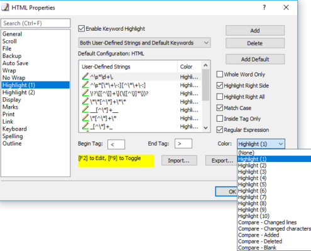Open the Keyboard category in the sidebar
311x251 pixels.
pos(14,129)
